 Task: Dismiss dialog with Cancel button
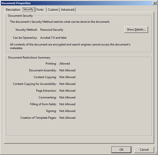pyautogui.click(x=144, y=149)
